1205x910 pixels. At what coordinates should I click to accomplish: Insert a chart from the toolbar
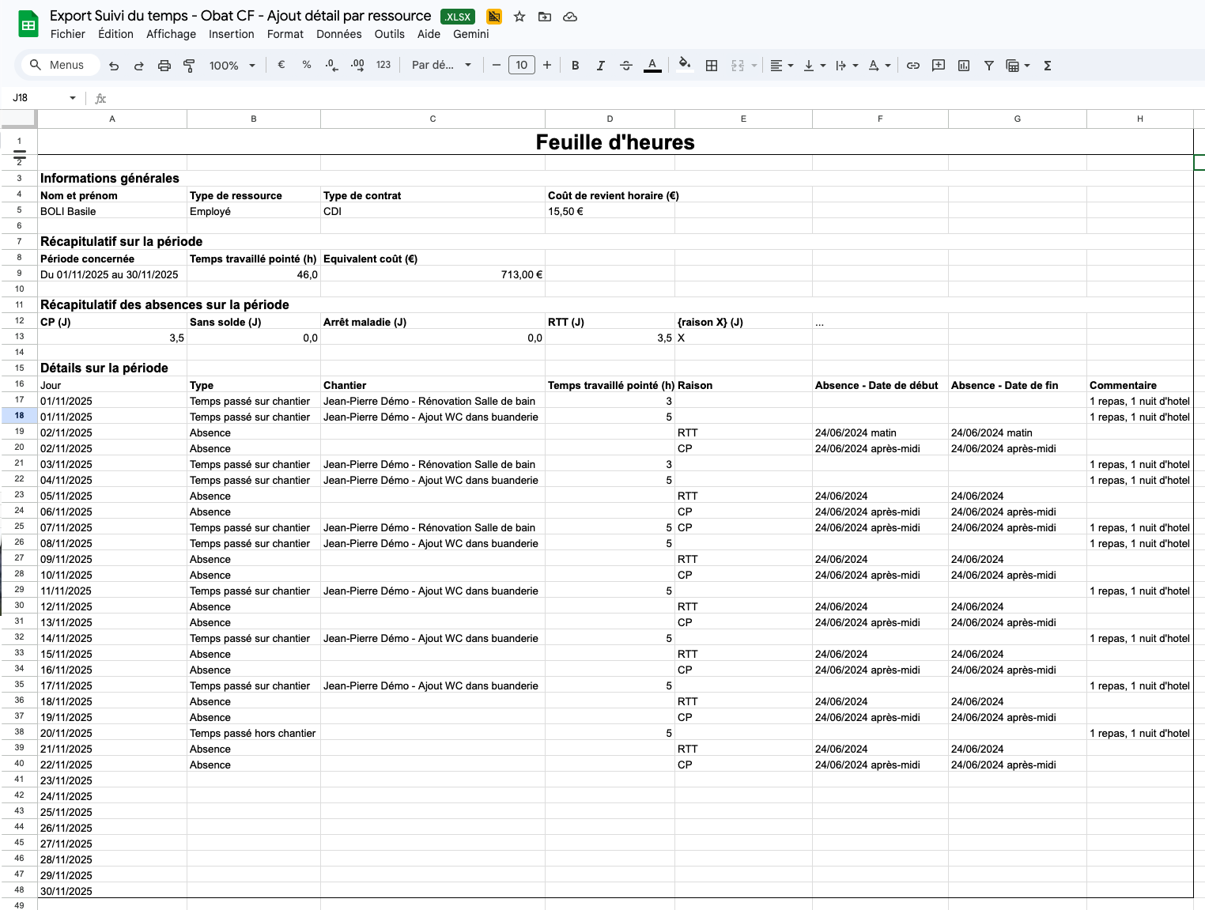pyautogui.click(x=963, y=66)
